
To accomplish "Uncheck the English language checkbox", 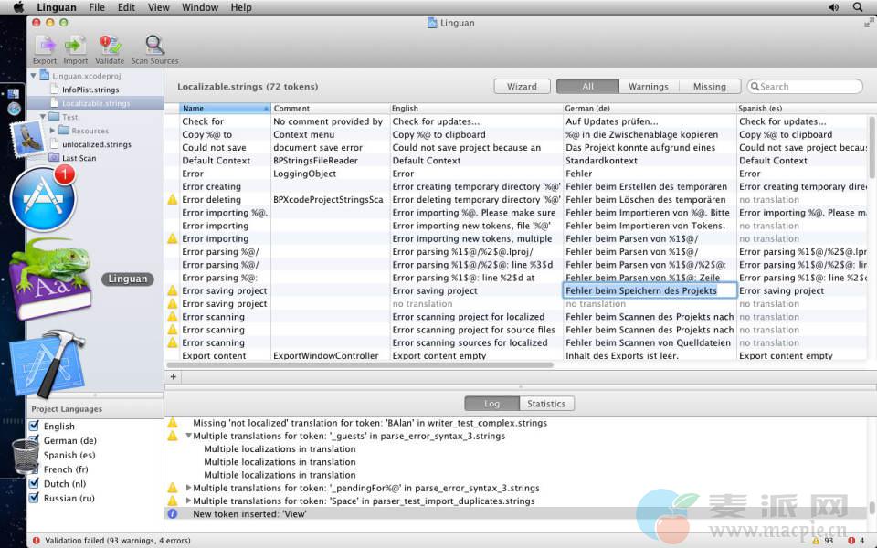I will (x=35, y=427).
